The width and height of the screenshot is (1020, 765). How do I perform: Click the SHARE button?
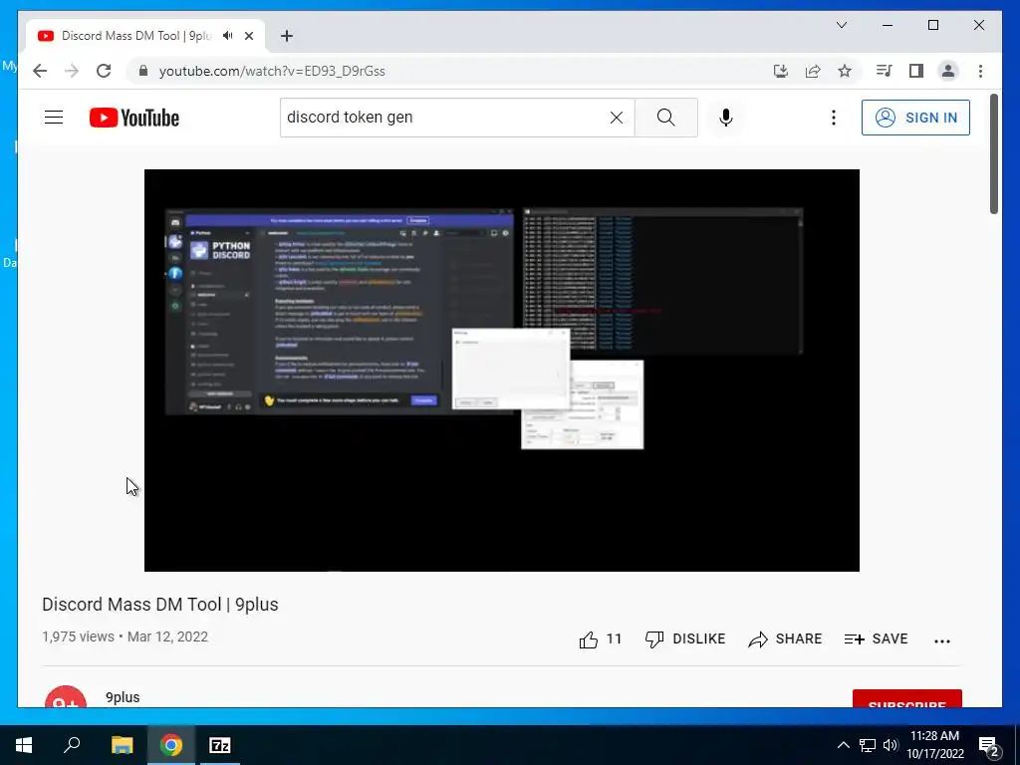[x=785, y=638]
